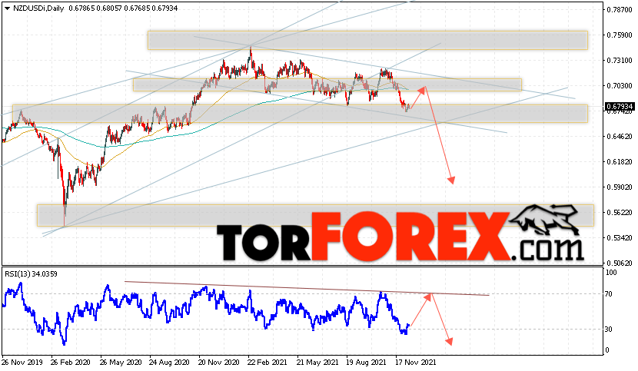
Task: Select price axis label 0.78700
Action: pyautogui.click(x=620, y=10)
